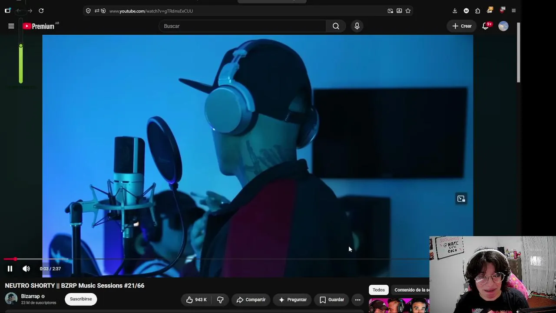556x313 pixels.
Task: Click the tracking protection eye icon
Action: click(103, 11)
